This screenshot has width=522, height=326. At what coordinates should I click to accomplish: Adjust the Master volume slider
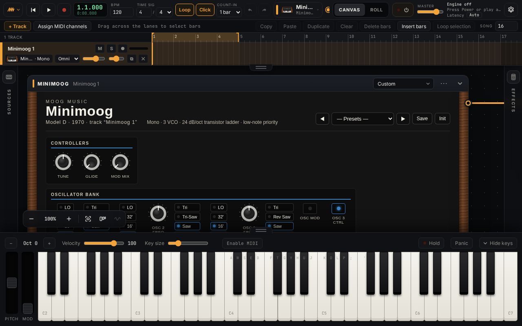[430, 12]
